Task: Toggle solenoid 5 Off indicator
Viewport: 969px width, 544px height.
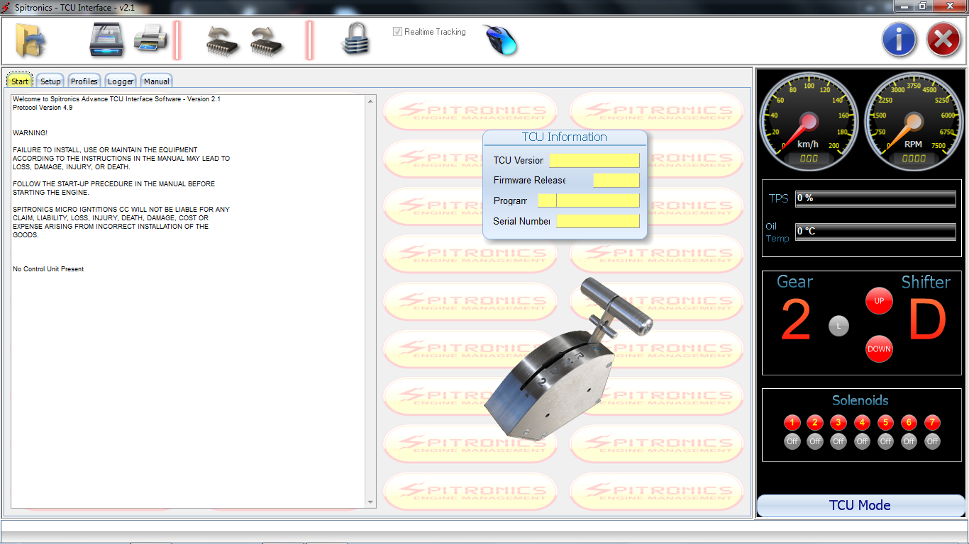Action: pyautogui.click(x=885, y=441)
